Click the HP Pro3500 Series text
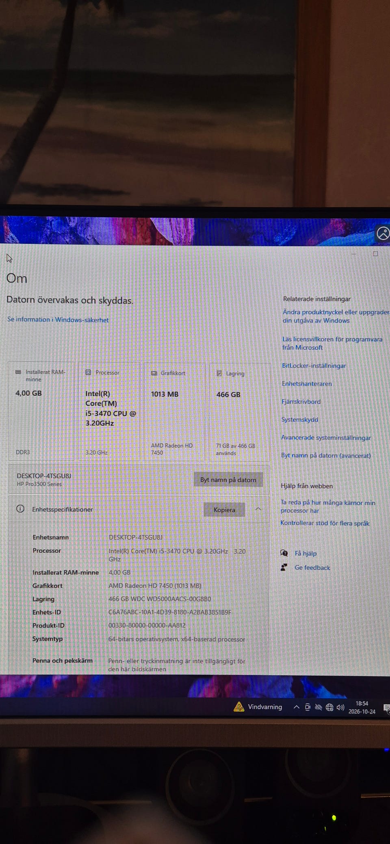Image resolution: width=390 pixels, height=844 pixels. 39,484
